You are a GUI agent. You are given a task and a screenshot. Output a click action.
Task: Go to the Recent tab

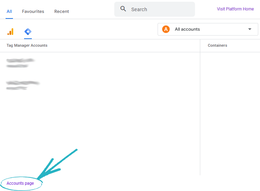coord(62,12)
